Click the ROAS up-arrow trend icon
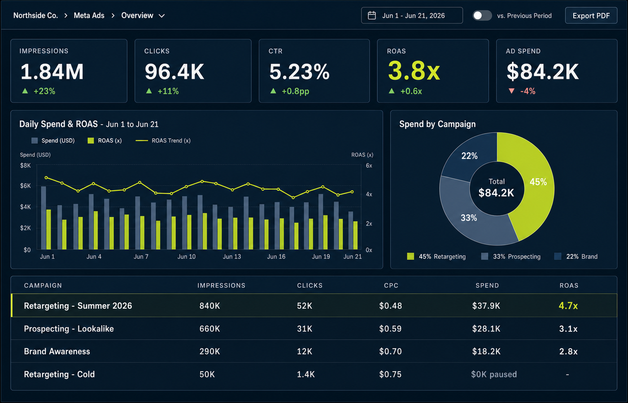Screen dimensions: 628x403 pyautogui.click(x=392, y=91)
